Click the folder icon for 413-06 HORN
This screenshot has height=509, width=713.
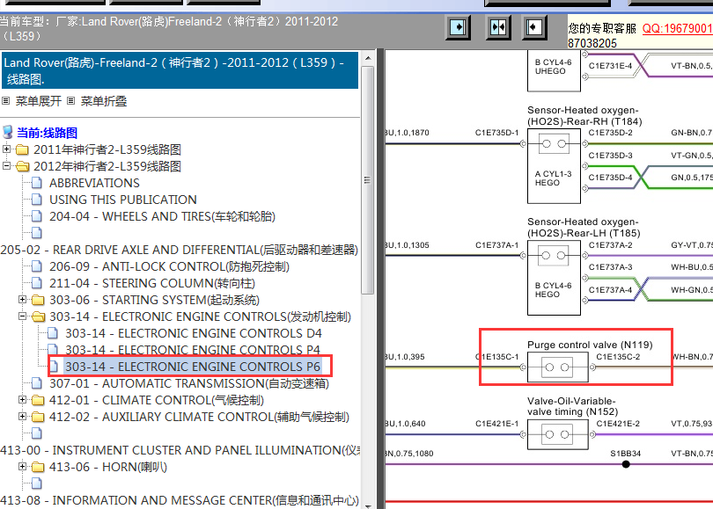pos(37,467)
